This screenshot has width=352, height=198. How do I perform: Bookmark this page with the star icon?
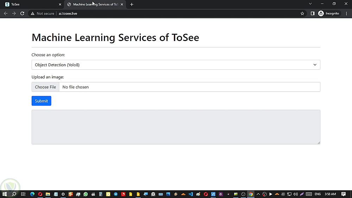pos(302,13)
